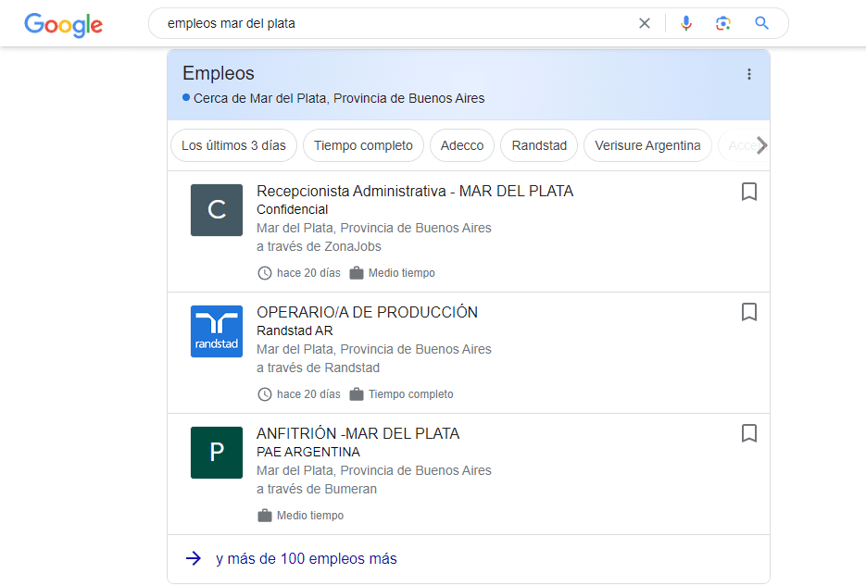Open the 'ANFITRIÓN -MAR DEL PLATA' job listing
The image size is (866, 586).
(358, 433)
